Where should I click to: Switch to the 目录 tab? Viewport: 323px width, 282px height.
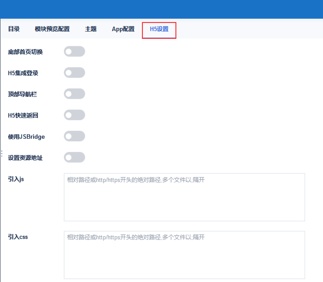click(x=14, y=29)
